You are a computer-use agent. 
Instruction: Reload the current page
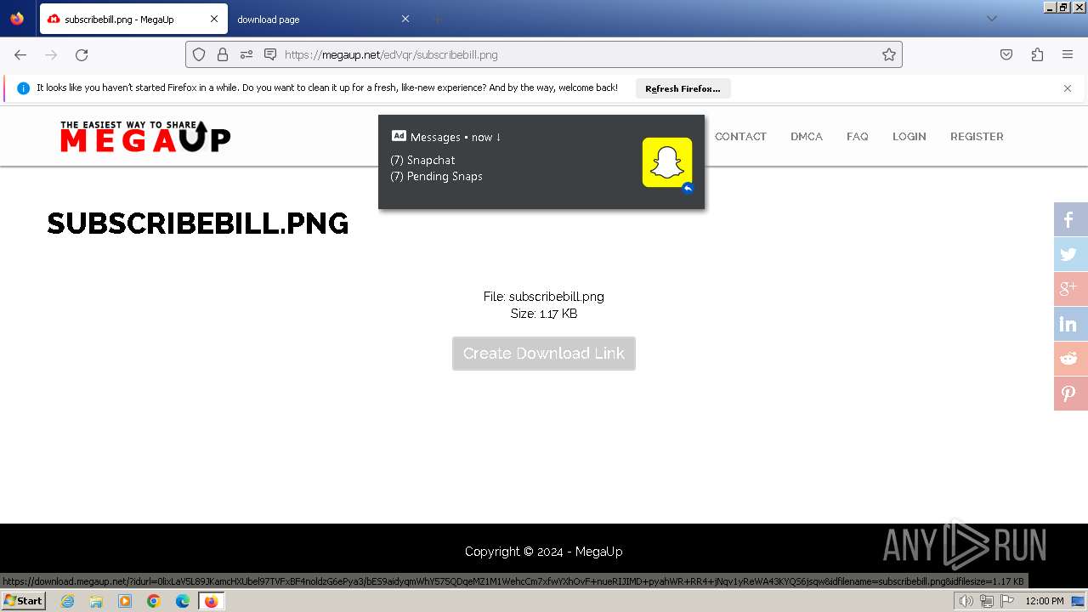tap(82, 54)
